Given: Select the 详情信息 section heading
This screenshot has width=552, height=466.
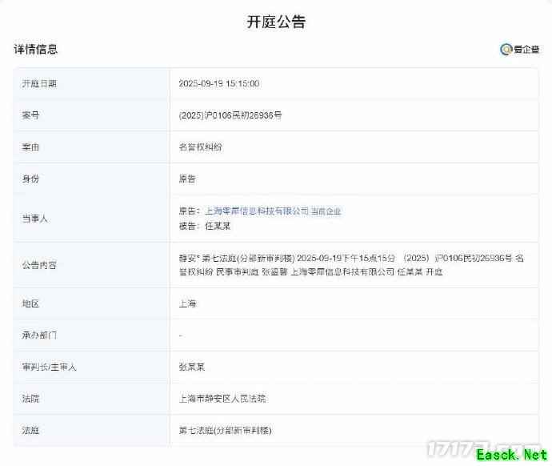Looking at the screenshot, I should (x=36, y=50).
